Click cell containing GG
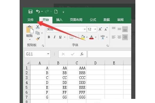This screenshot has width=155, height=103. 58,97
